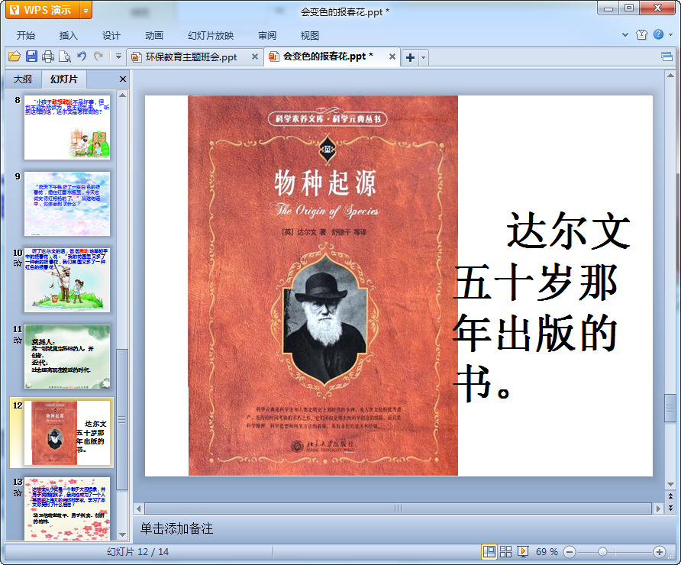Click the 69 % zoom level
681x565 pixels.
tap(547, 551)
